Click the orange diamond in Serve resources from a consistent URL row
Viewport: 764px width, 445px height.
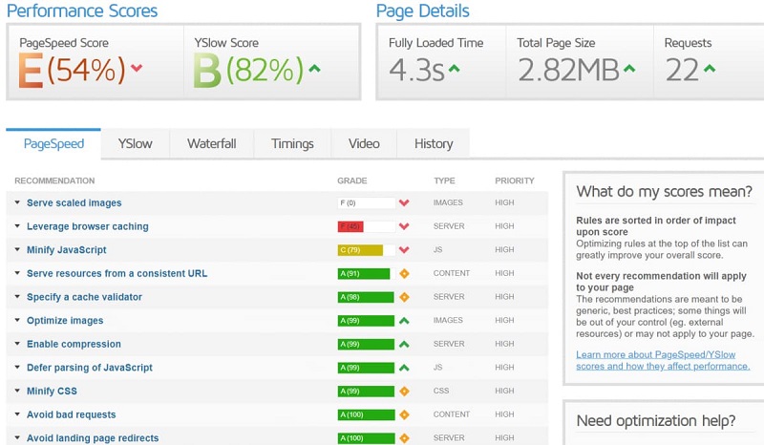404,273
